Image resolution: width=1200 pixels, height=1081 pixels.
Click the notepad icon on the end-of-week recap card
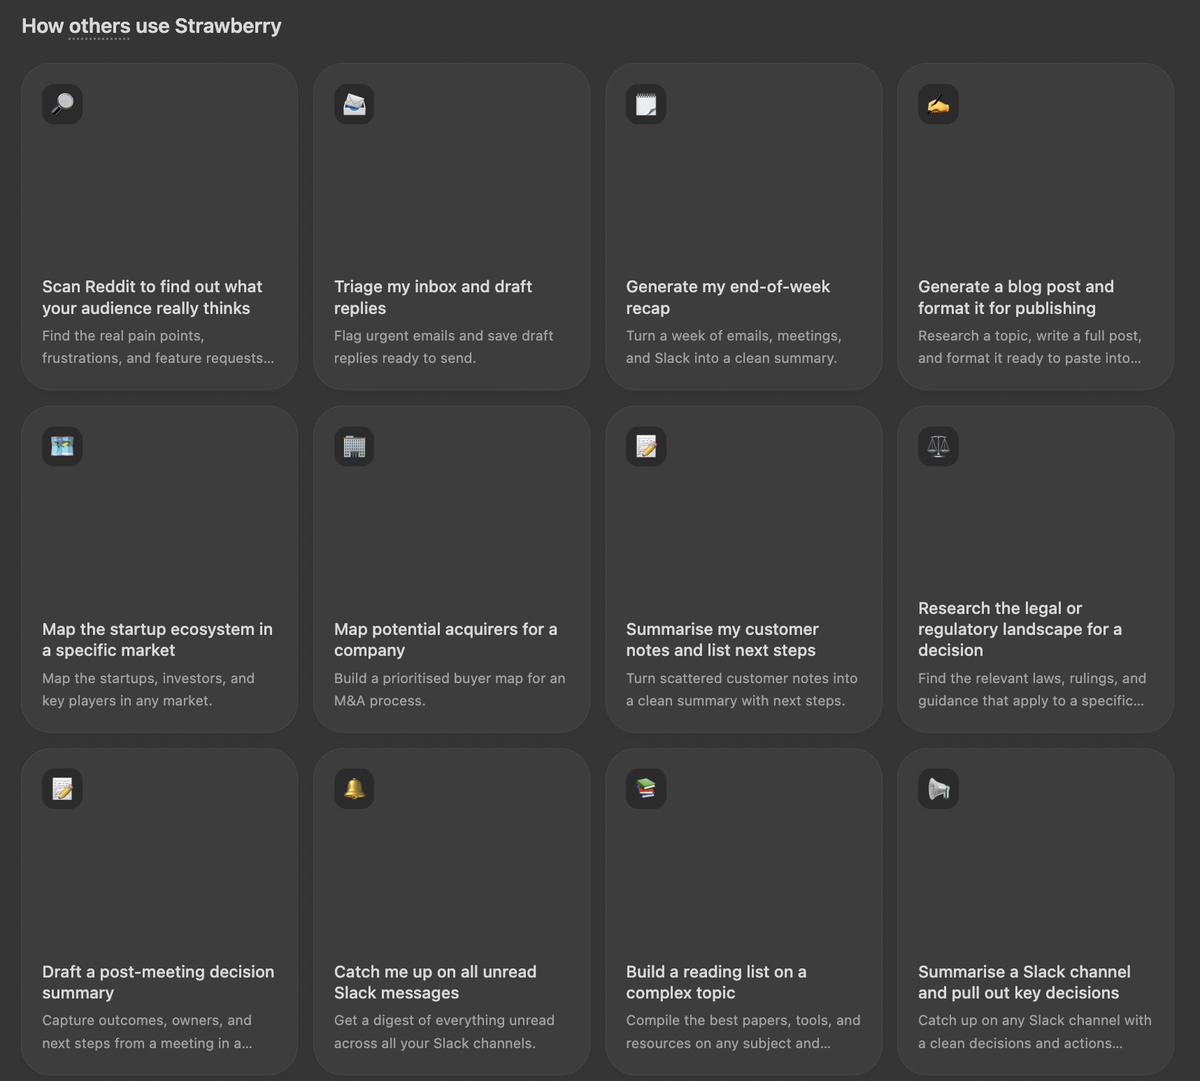click(x=646, y=104)
